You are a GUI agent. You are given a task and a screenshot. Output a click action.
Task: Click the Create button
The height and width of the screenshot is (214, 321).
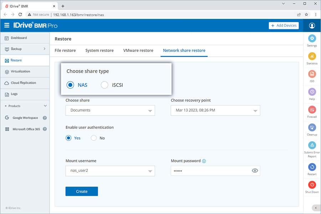pos(81,191)
